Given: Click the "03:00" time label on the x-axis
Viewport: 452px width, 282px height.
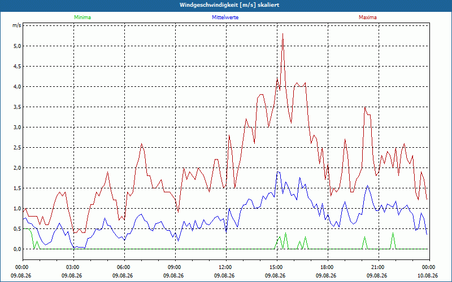Looking at the screenshot, I should pos(73,267).
